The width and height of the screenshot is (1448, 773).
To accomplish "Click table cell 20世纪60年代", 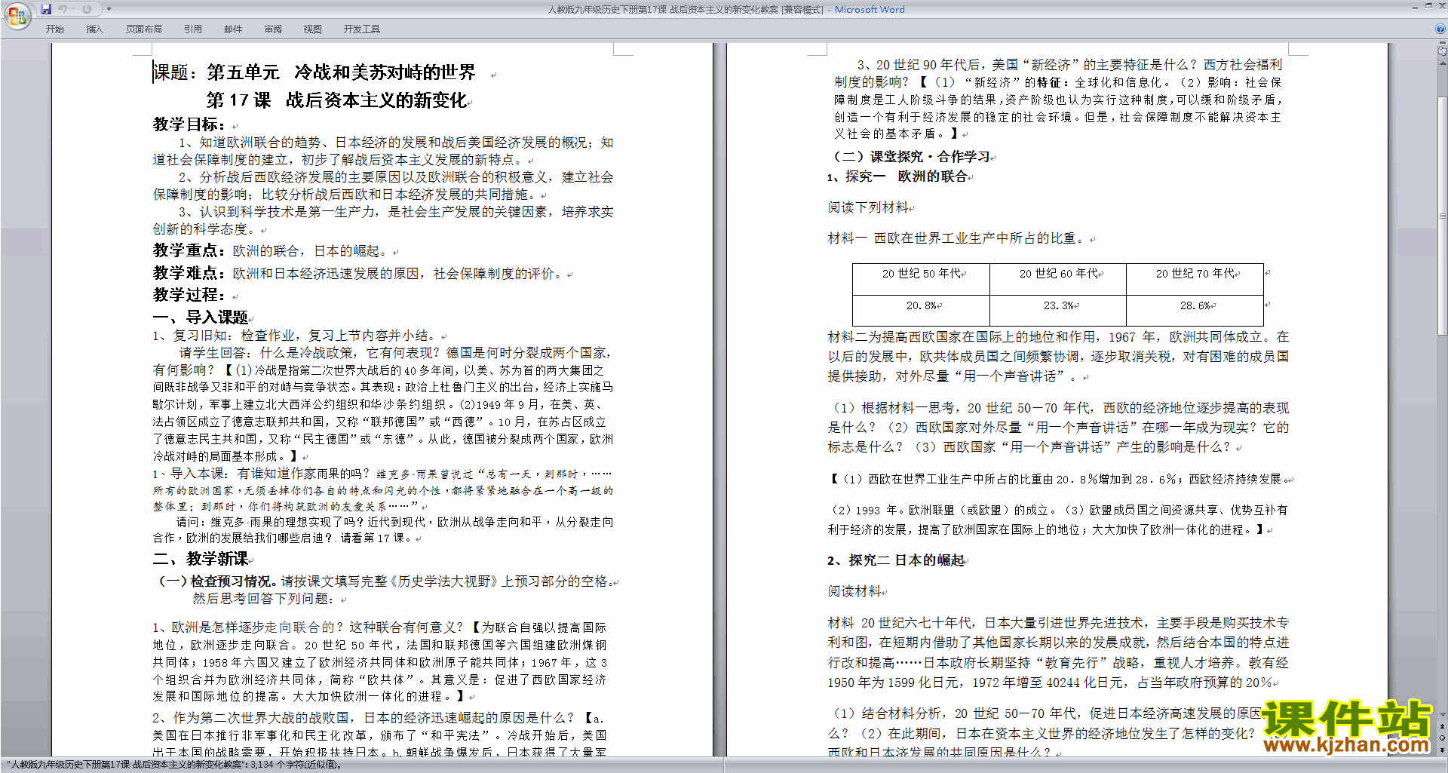I will [x=1058, y=279].
